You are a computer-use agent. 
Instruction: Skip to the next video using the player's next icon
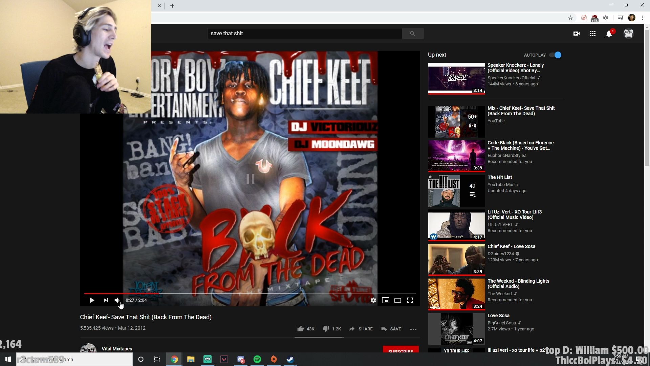tap(106, 300)
